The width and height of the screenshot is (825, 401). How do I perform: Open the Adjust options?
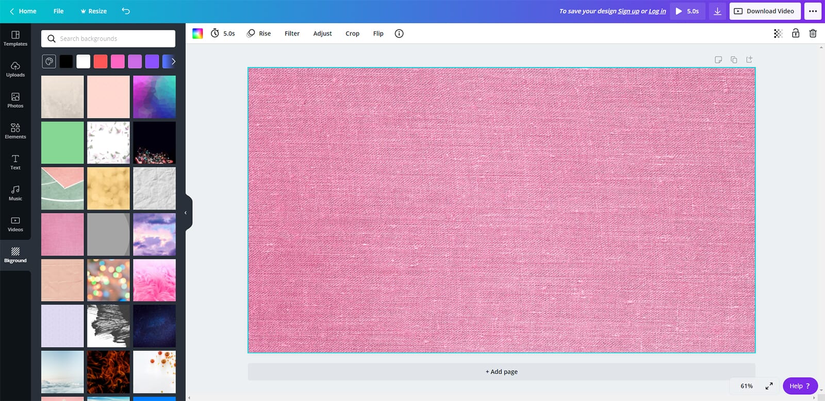pos(322,34)
